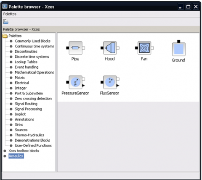Collapse the Palettes root folder

pyautogui.click(x=5, y=36)
